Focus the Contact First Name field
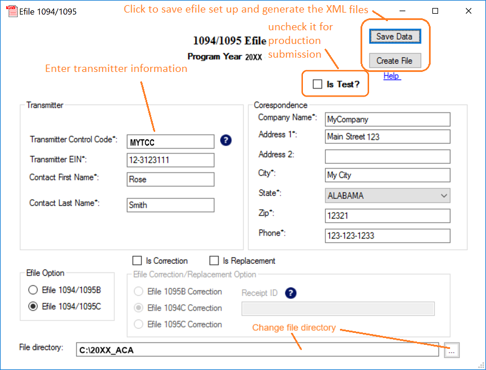Image resolution: width=486 pixels, height=370 pixels. click(x=171, y=179)
